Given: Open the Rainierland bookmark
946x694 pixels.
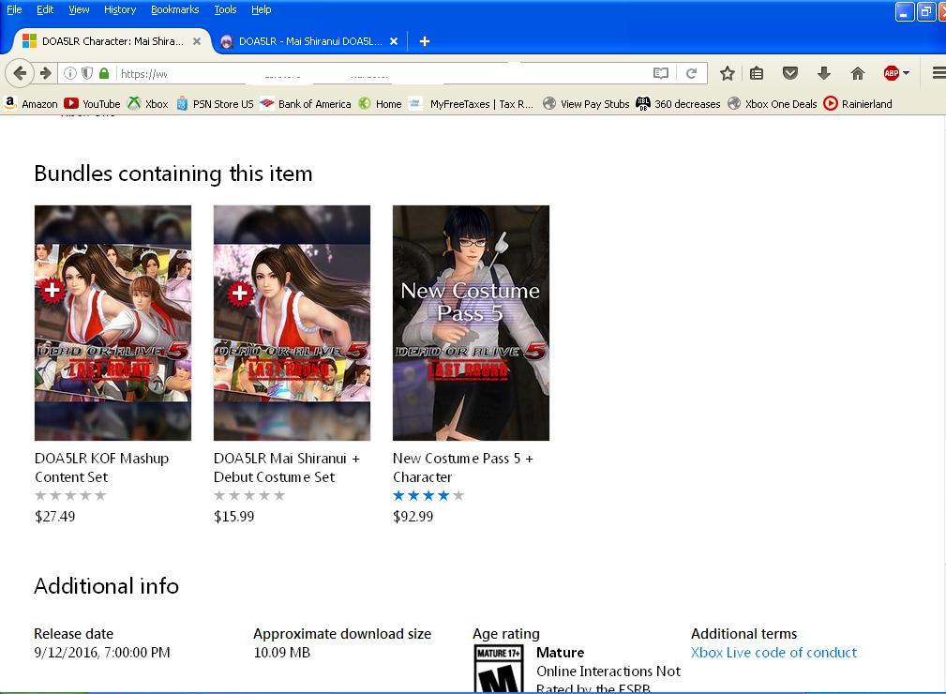Looking at the screenshot, I should 857,104.
